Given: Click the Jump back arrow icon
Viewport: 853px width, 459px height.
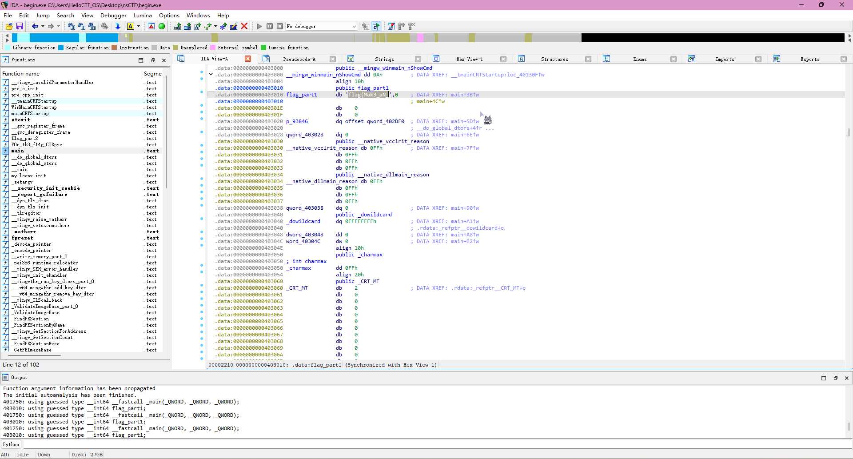Looking at the screenshot, I should coord(35,27).
